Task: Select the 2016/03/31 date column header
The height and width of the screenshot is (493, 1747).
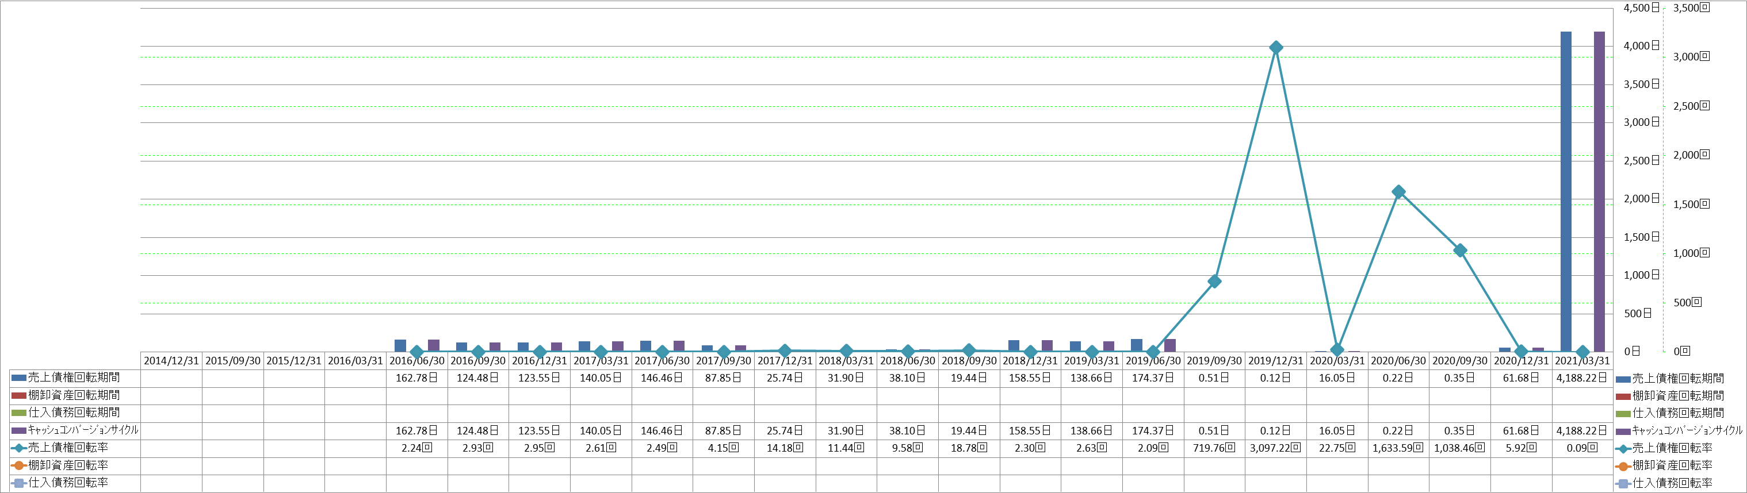Action: click(355, 361)
